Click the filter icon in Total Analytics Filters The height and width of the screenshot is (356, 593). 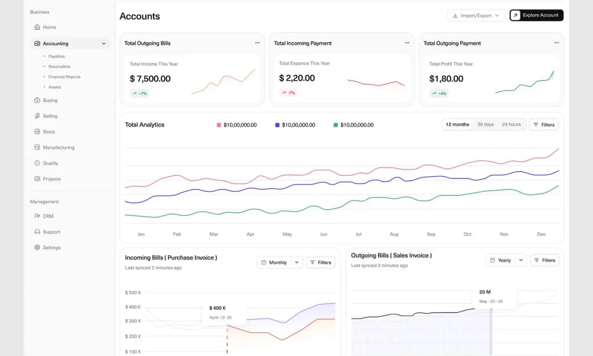click(x=536, y=125)
